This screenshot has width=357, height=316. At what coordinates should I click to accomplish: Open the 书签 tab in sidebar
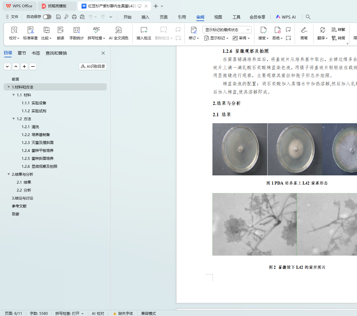click(x=36, y=53)
